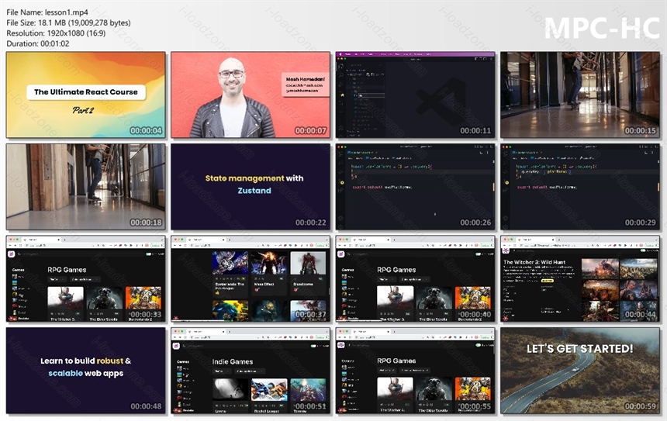
Task: Click the browser tab in the 00:00:44 Witcher frame
Action: (x=537, y=240)
